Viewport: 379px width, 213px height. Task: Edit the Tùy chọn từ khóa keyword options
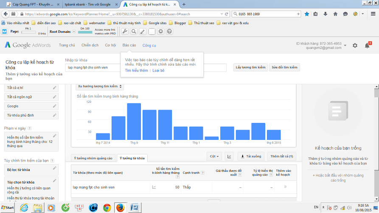[x=55, y=181]
